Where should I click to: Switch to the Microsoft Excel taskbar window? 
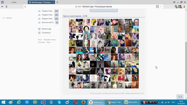(131, 102)
